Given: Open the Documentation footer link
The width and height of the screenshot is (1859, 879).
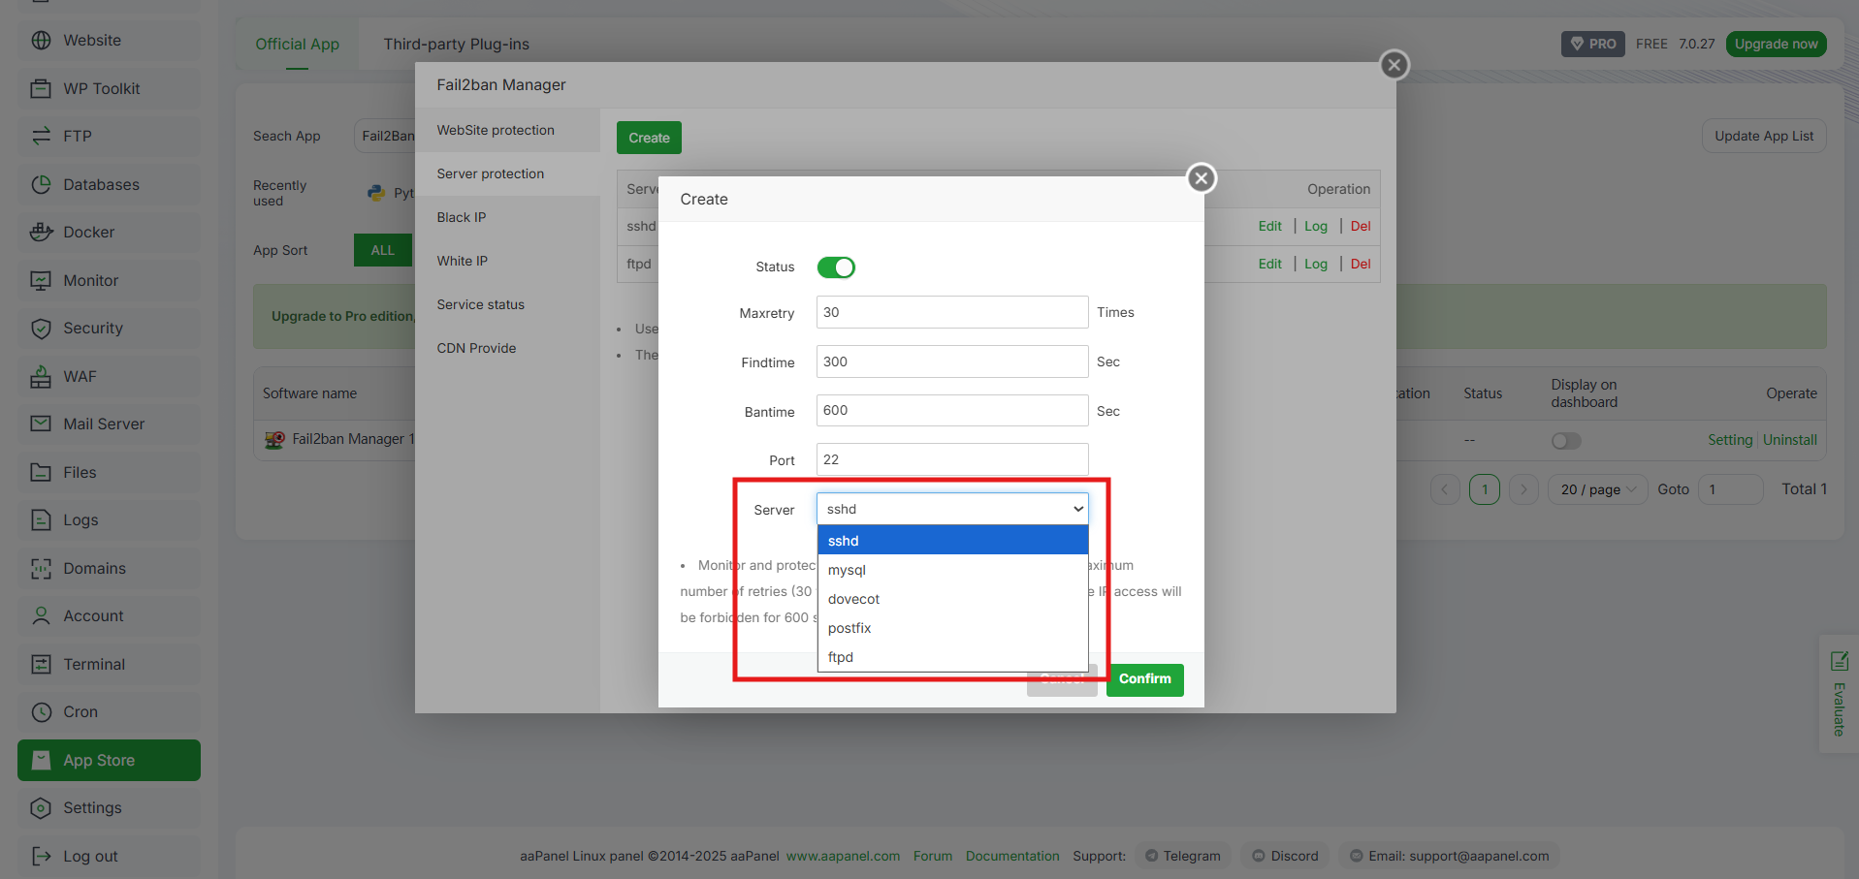Looking at the screenshot, I should [1012, 856].
